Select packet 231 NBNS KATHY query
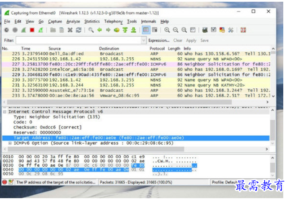Image resolution: width=288 pixels, height=199 pixels. coord(136,85)
